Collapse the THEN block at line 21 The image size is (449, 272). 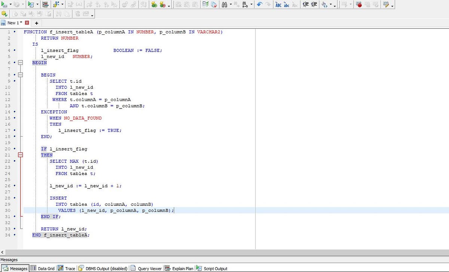(21, 155)
